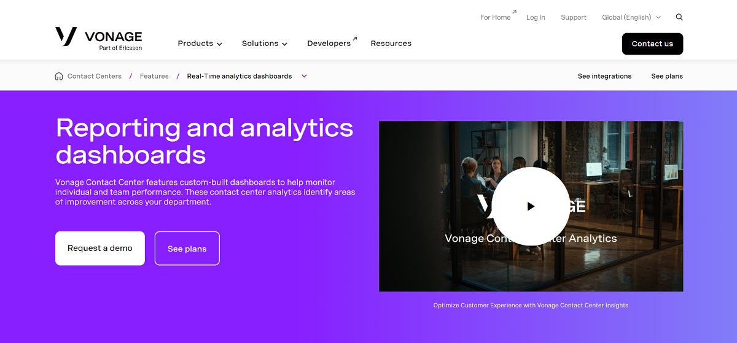Image resolution: width=737 pixels, height=343 pixels.
Task: Expand the Real-Time analytics dashboards chevron
Action: pos(304,76)
